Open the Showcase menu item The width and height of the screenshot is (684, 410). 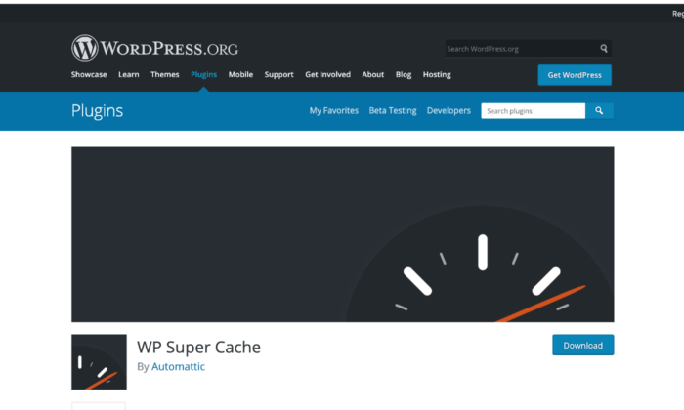click(89, 74)
